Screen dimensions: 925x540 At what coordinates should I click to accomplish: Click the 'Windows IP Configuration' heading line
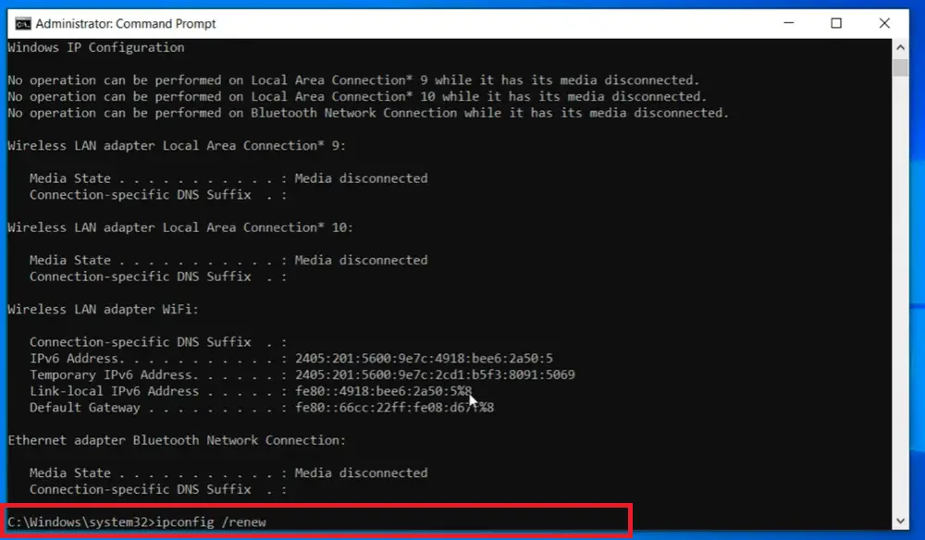click(96, 48)
